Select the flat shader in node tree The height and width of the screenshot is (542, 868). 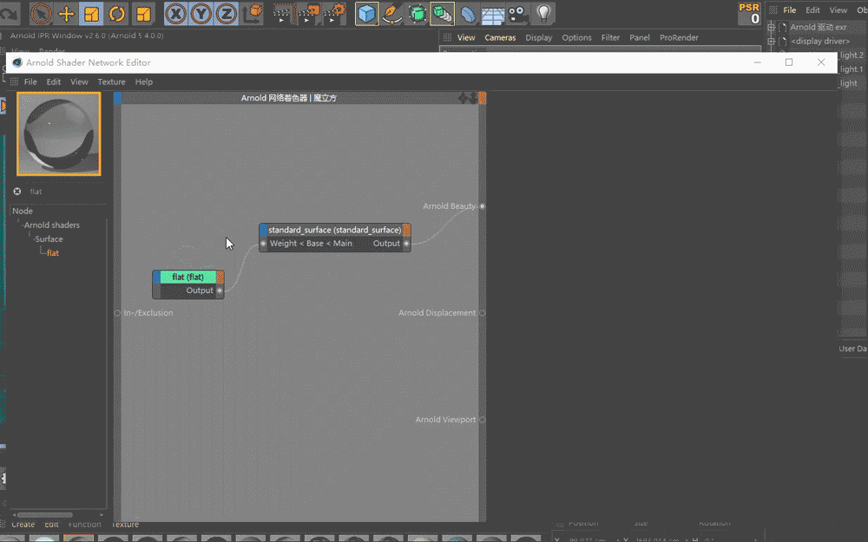[53, 252]
